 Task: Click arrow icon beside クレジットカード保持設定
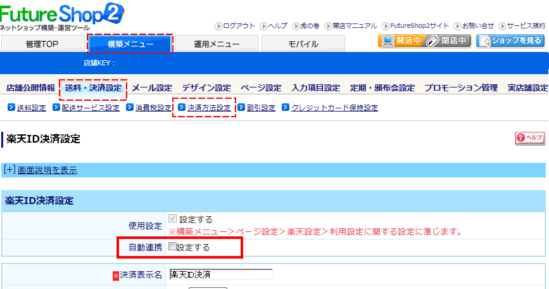click(286, 107)
